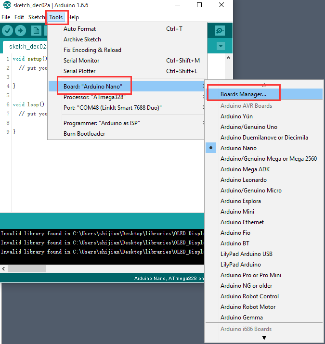The image size is (325, 344).
Task: Click the Upload arrow toolbar icon
Action: [x=20, y=31]
